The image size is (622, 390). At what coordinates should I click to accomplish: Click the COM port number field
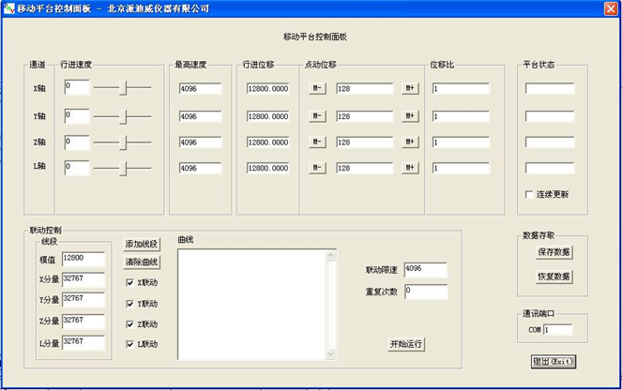[557, 330]
